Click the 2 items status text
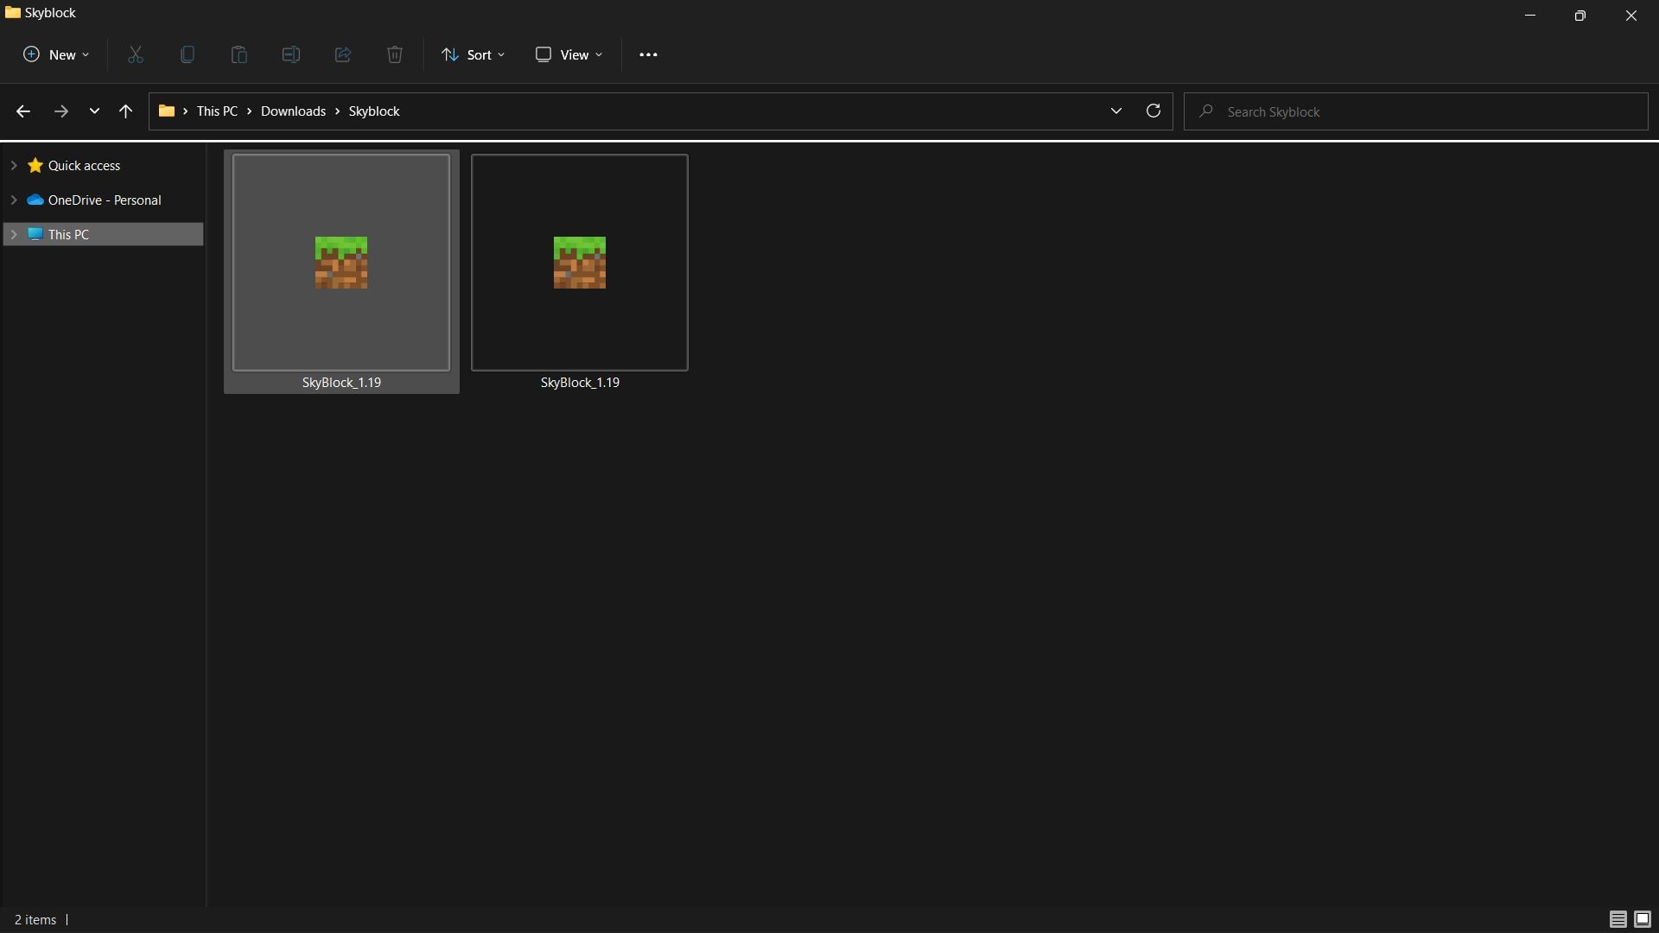This screenshot has height=933, width=1659. 35,920
